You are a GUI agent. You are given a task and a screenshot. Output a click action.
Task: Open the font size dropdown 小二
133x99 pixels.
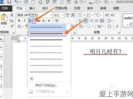[x=63, y=15]
